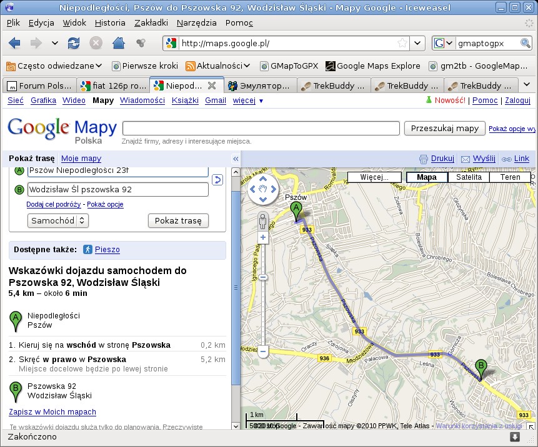Pan the map up
The width and height of the screenshot is (538, 447).
(x=263, y=179)
